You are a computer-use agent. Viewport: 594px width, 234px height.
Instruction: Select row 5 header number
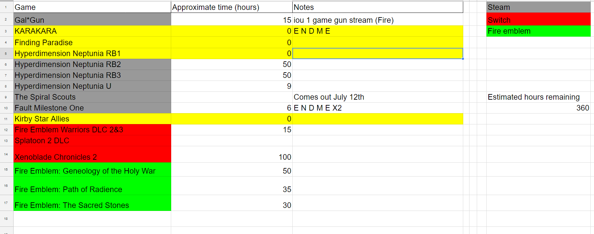[6, 53]
